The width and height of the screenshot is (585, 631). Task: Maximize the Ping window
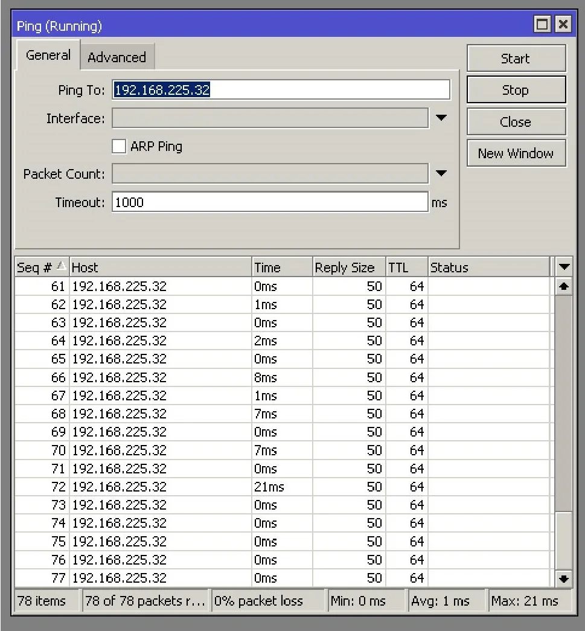543,25
